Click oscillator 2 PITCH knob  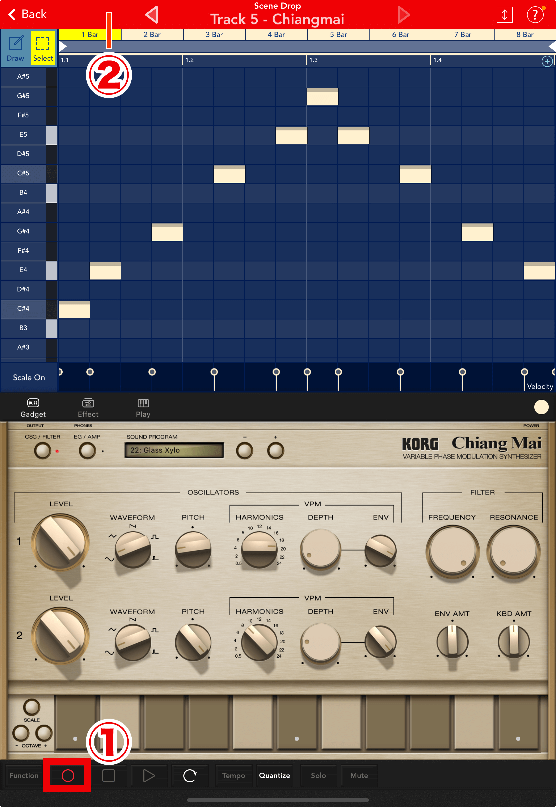tap(193, 643)
